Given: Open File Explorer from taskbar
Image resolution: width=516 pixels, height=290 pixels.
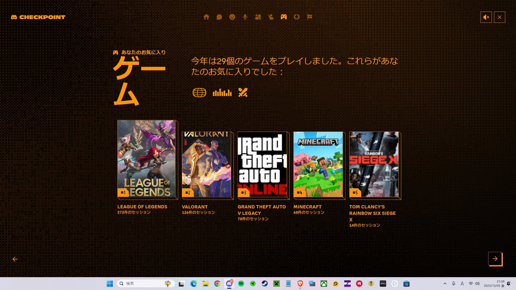Looking at the screenshot, I should 206,284.
